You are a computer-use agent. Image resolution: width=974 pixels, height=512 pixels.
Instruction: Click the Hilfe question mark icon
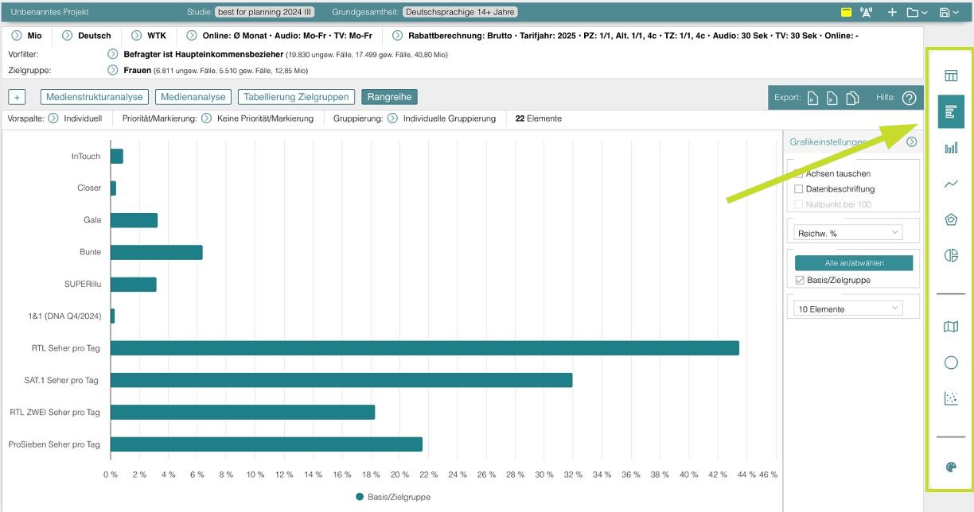click(909, 98)
